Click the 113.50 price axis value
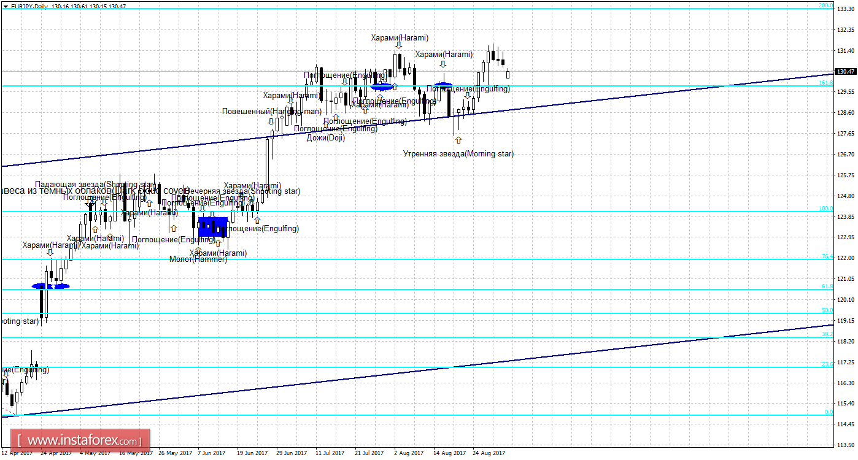The image size is (858, 460). coord(846,445)
